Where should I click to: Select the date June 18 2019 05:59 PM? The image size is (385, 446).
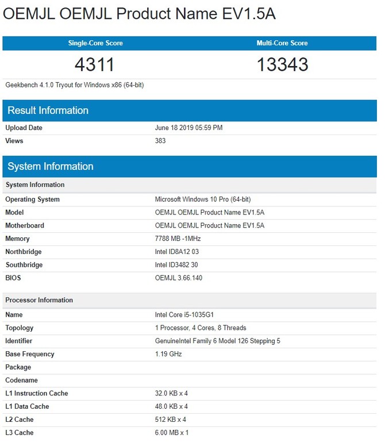pyautogui.click(x=189, y=128)
